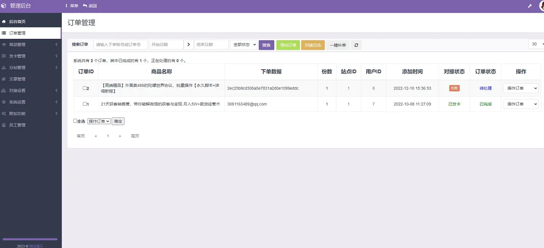Enable the 全选 select-all checkbox
The image size is (544, 248).
75,121
